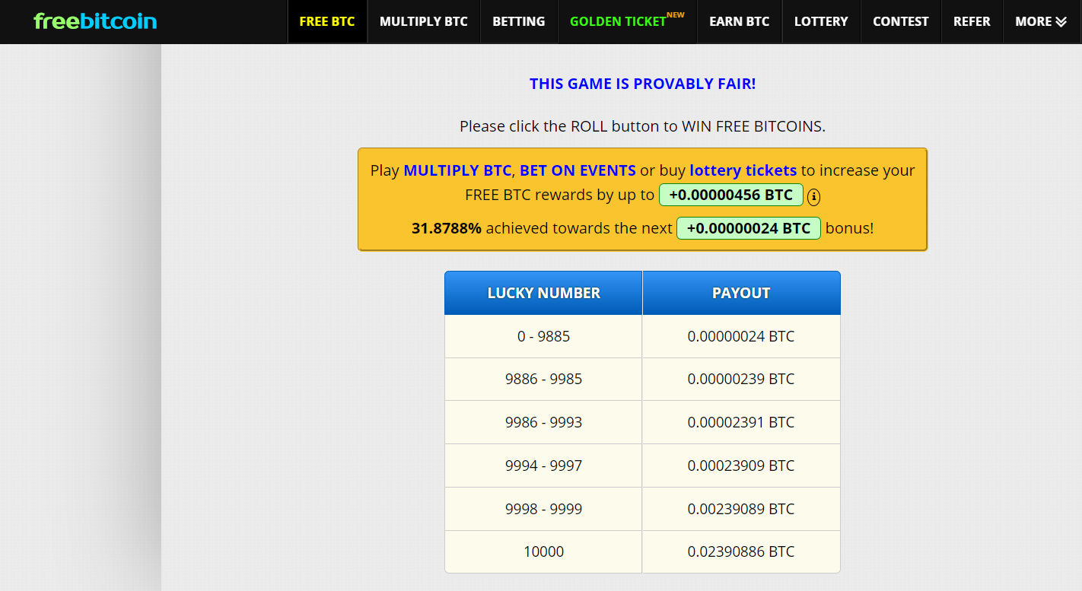Select the payout 0.00239089 BTC cell
This screenshot has height=591, width=1082.
[x=742, y=509]
